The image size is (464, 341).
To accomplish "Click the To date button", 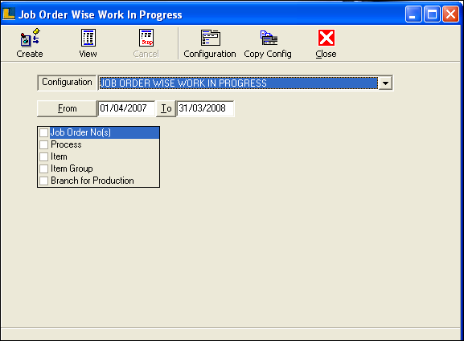I will [x=166, y=108].
